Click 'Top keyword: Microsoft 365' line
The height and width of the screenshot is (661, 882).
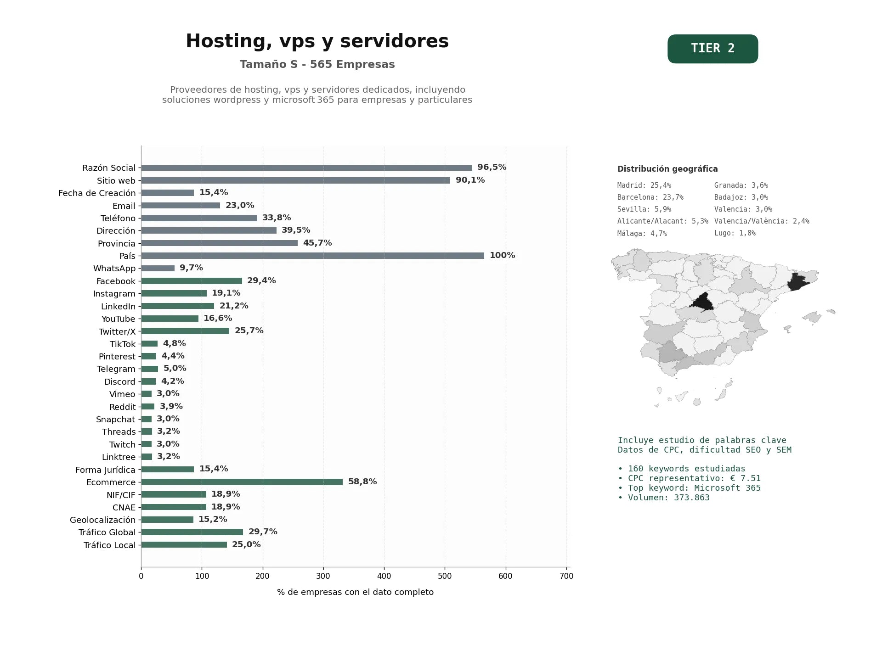pos(689,488)
